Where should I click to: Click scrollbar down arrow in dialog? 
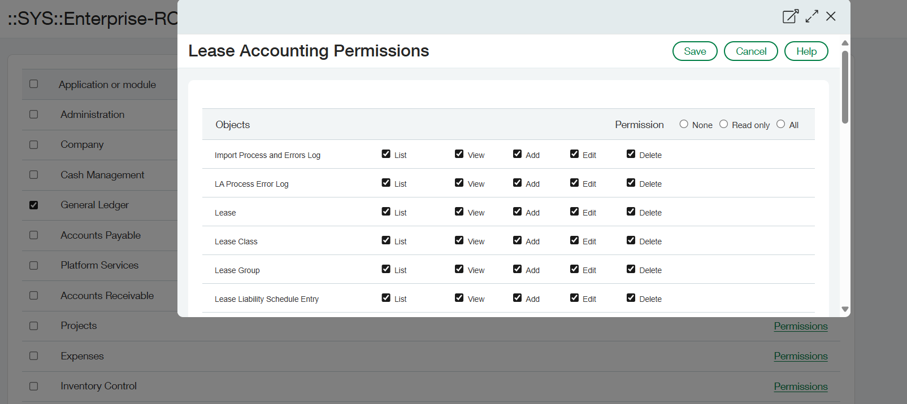(x=845, y=309)
